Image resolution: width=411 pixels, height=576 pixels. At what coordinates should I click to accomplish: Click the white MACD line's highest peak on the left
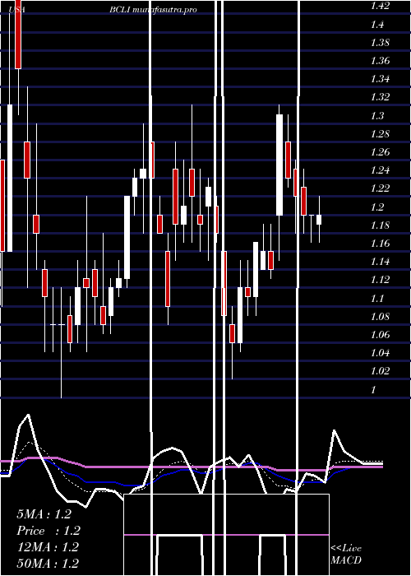(x=28, y=415)
